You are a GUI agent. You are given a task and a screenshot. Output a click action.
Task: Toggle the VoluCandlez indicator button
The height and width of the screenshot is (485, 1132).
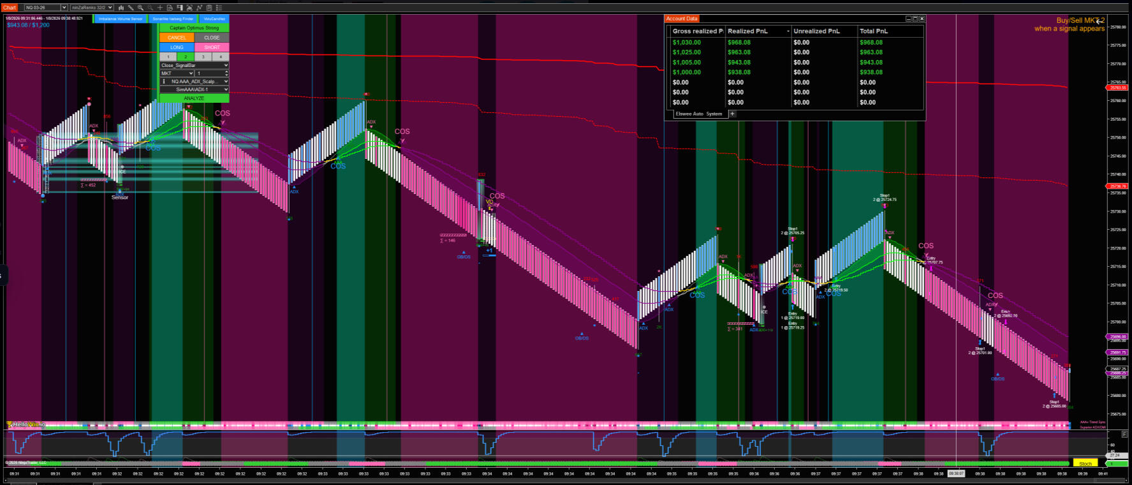214,19
